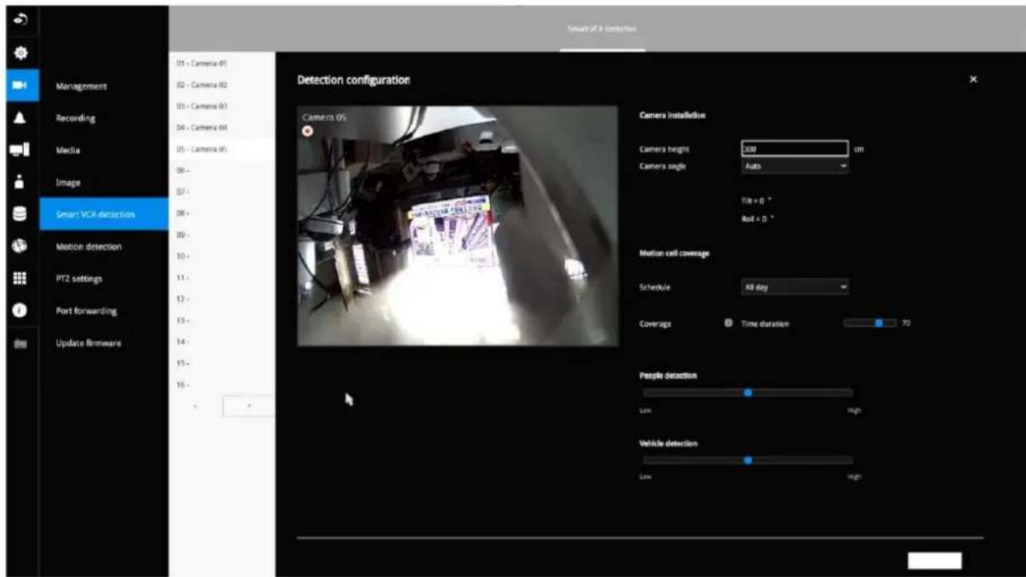Select Smart VCA detection menu item
Image resolution: width=1026 pixels, height=577 pixels.
(x=104, y=214)
